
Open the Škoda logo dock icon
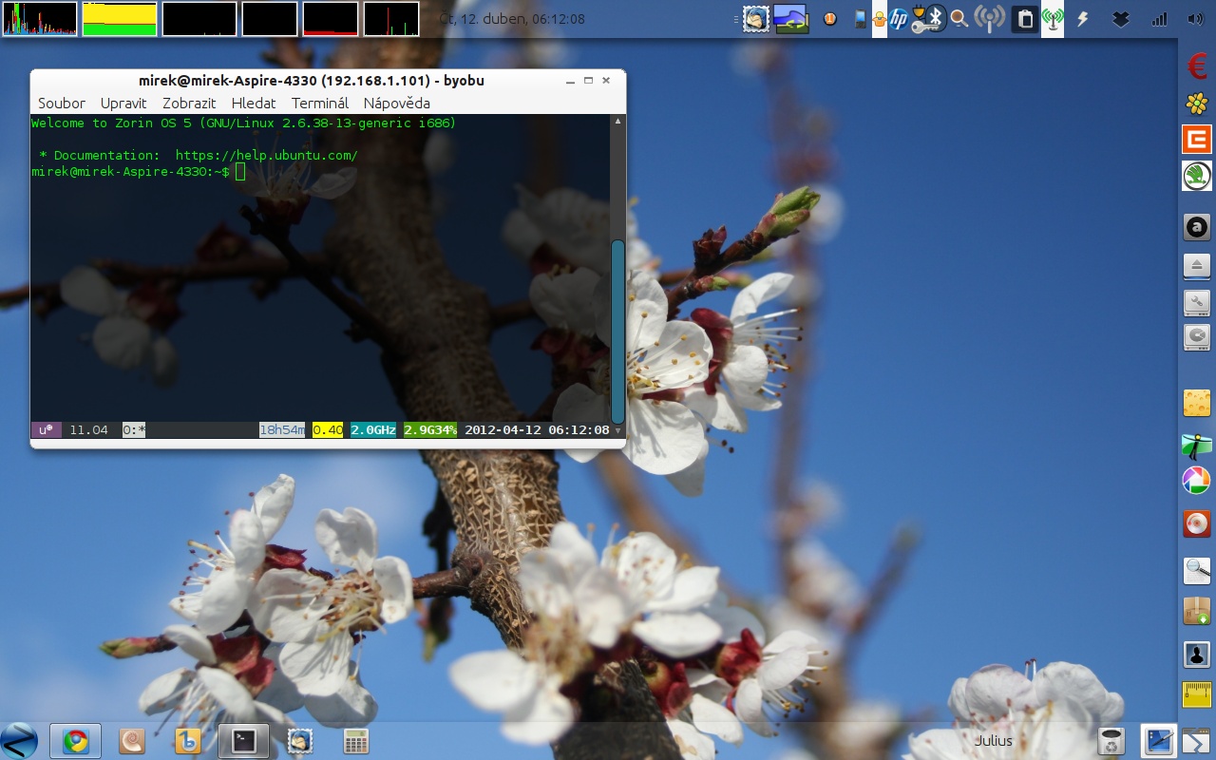(x=1197, y=176)
